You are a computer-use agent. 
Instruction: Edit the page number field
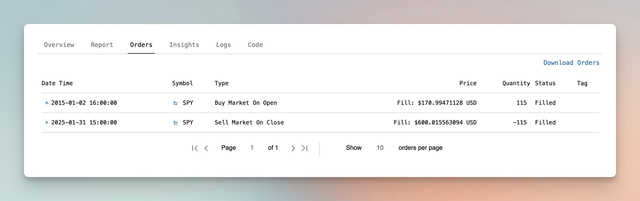tap(252, 148)
